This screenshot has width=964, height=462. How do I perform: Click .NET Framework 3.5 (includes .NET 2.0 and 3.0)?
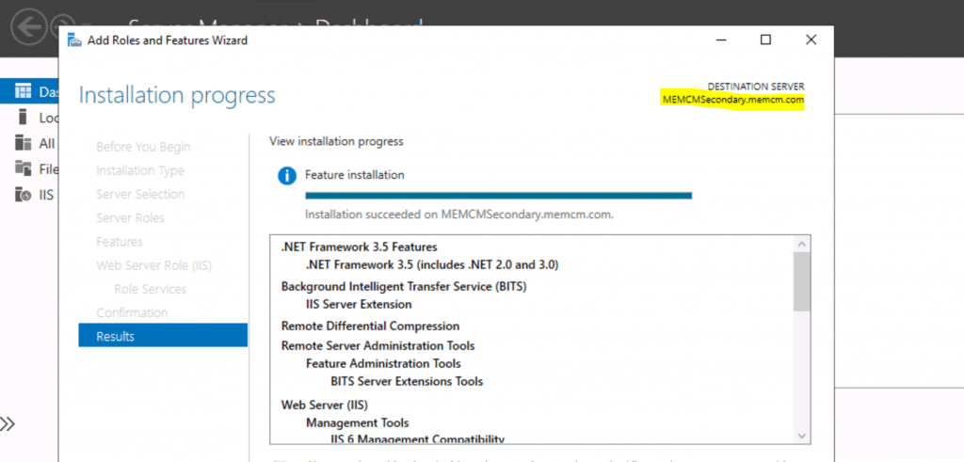coord(432,264)
